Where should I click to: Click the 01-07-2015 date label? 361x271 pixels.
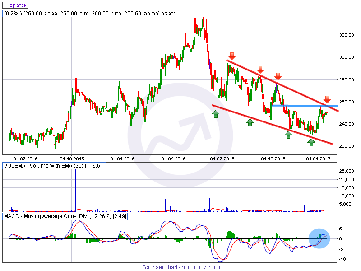[25, 159]
